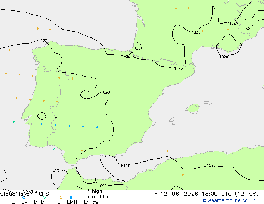Click the 'M: middle' legend text
Screen dimensions: 264x204
[x=96, y=197]
